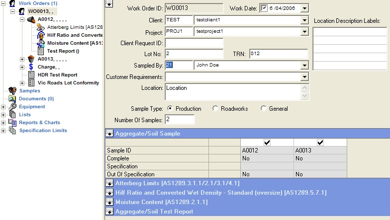Click the Charge dollar sign icon
This screenshot has height=220, width=390.
pos(31,67)
